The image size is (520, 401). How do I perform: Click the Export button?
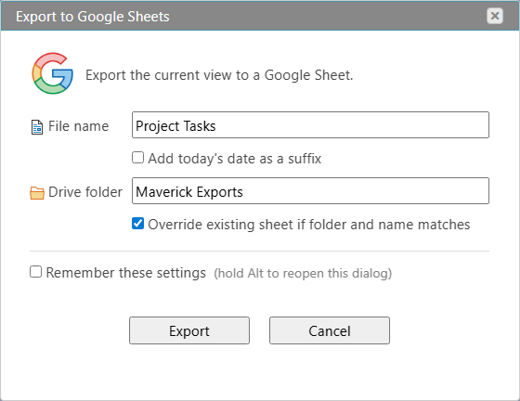click(x=189, y=330)
